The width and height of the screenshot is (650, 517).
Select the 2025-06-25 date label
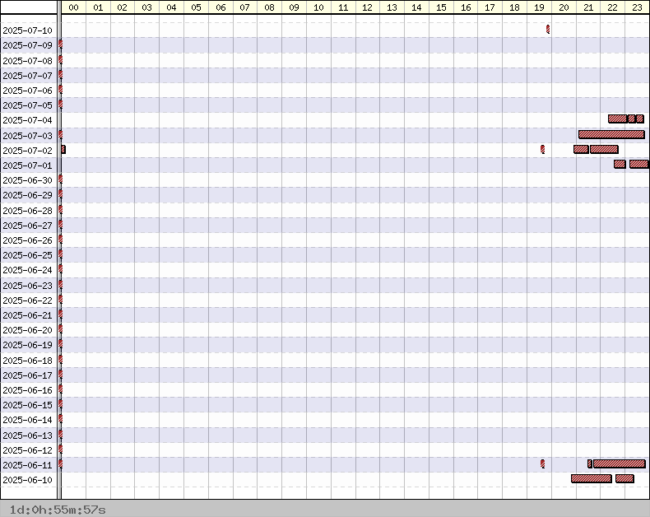coord(27,255)
